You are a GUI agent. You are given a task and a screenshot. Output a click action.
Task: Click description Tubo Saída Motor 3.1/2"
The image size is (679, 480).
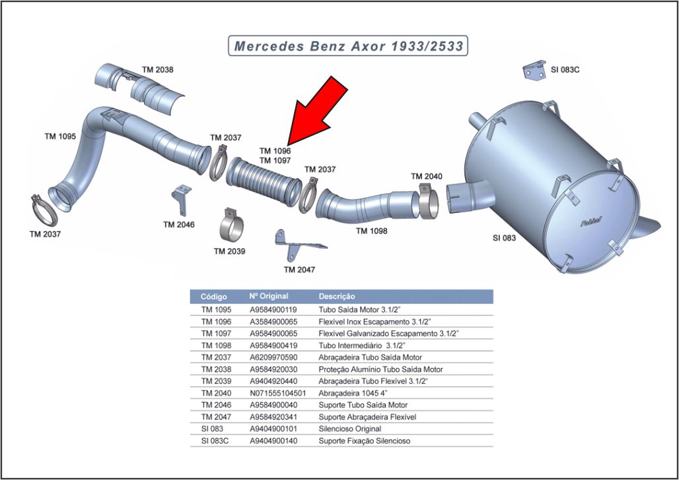point(360,310)
